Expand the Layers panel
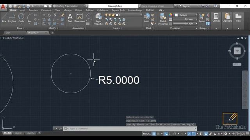 pos(118,28)
